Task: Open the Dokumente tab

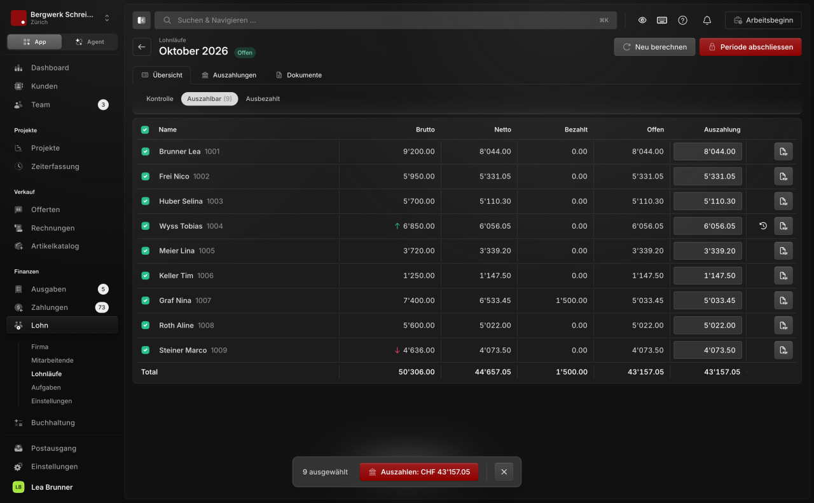Action: pyautogui.click(x=299, y=75)
